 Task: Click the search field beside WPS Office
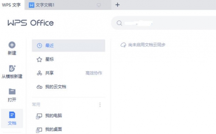pos(164,23)
